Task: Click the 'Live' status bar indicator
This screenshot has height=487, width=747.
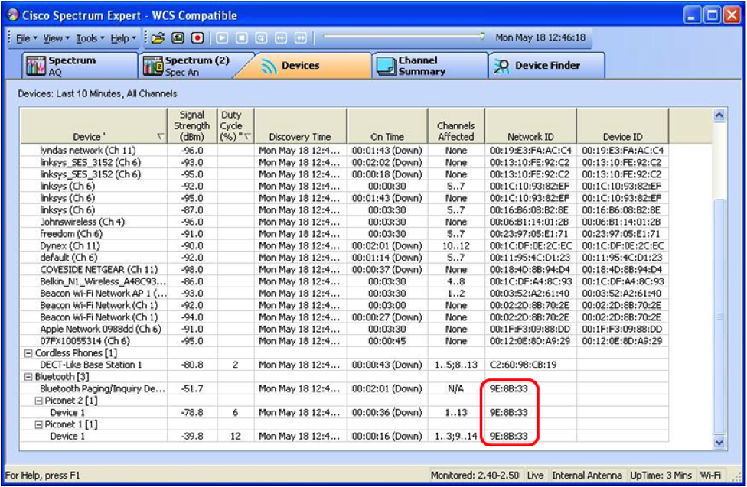Action: [535, 475]
